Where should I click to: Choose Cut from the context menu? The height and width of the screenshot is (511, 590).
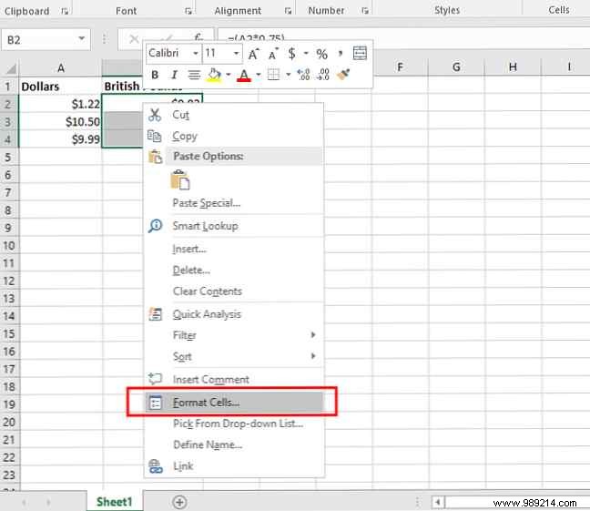pos(234,115)
